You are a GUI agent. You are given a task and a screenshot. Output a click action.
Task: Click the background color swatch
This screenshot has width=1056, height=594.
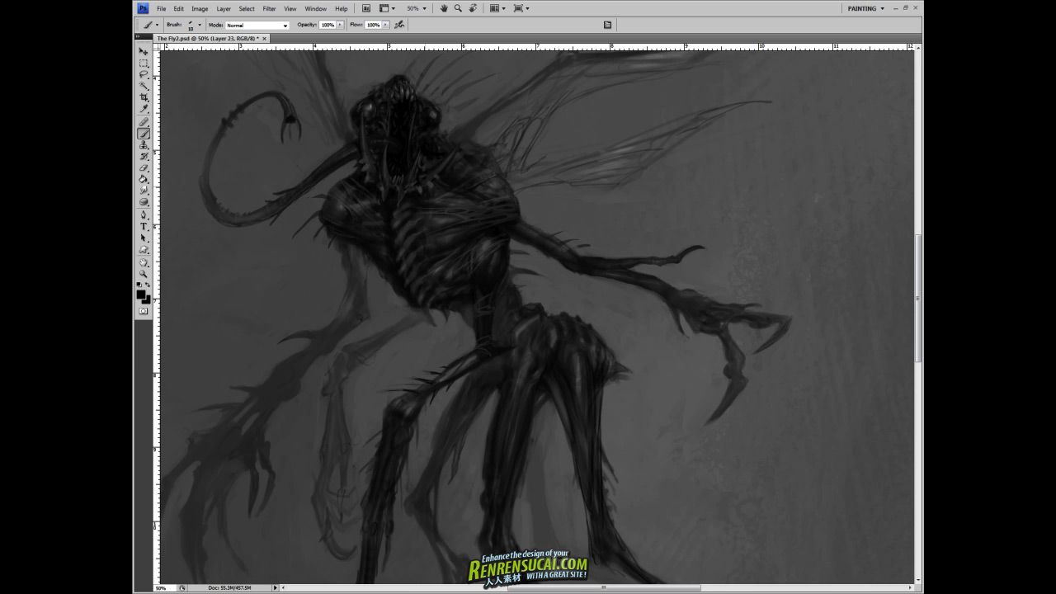(148, 300)
